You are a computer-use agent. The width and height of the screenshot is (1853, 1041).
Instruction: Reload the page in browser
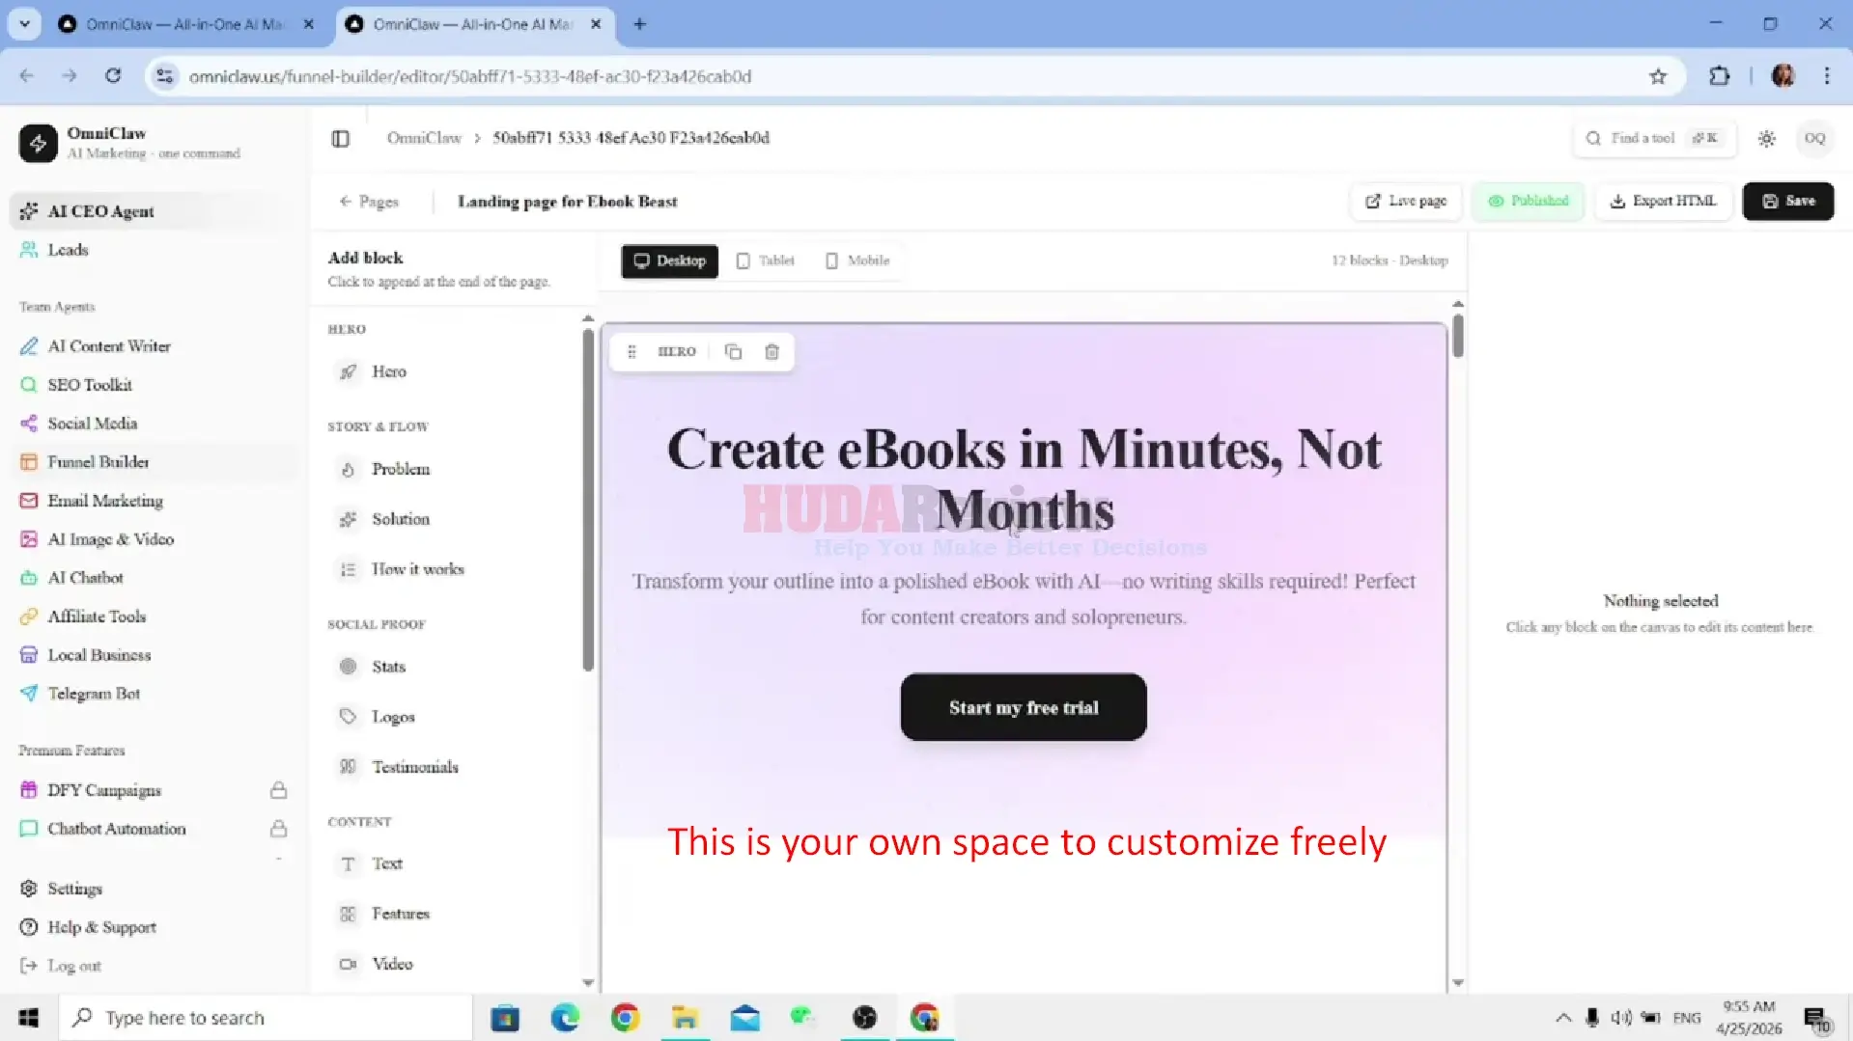coord(113,76)
